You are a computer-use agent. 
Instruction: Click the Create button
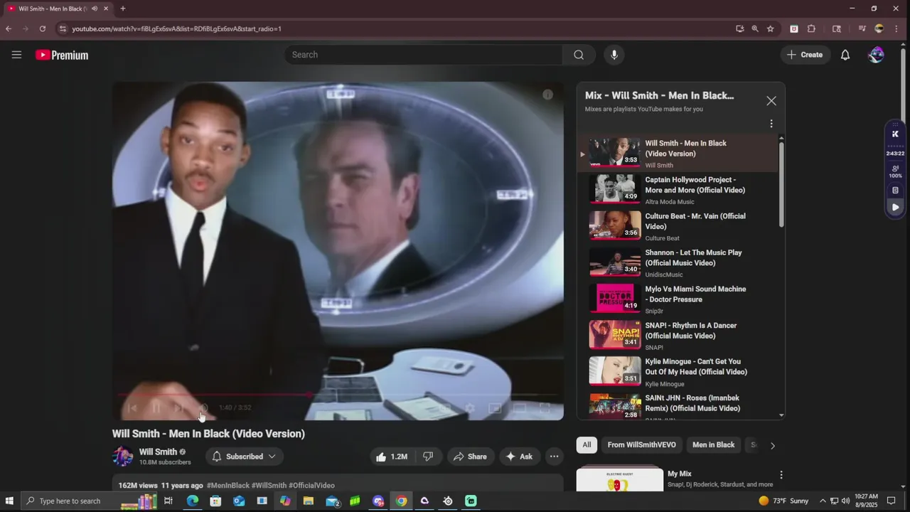(x=805, y=55)
